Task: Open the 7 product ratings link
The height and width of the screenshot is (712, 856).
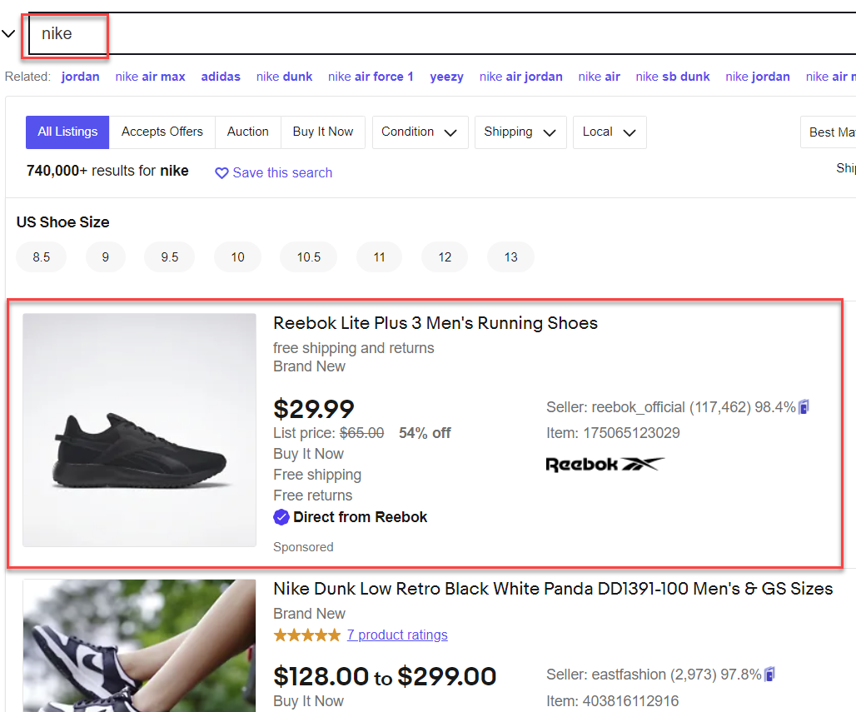Action: (x=397, y=635)
